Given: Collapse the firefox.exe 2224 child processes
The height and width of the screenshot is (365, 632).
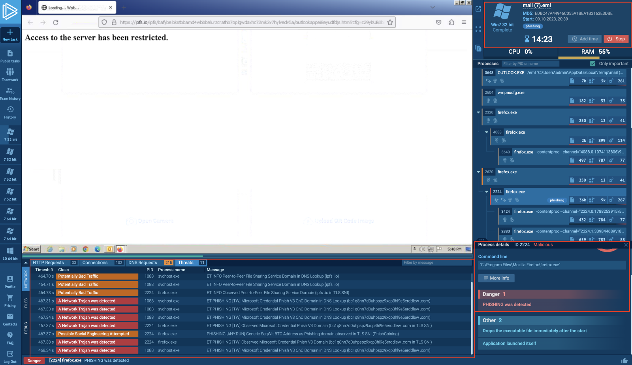Looking at the screenshot, I should tap(487, 192).
